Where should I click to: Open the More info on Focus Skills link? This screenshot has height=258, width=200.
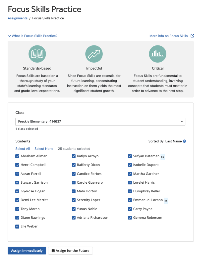[x=168, y=36]
